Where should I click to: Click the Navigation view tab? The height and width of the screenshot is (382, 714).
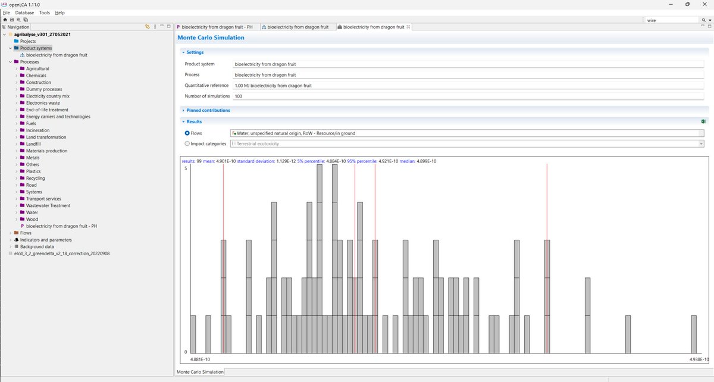coord(16,27)
